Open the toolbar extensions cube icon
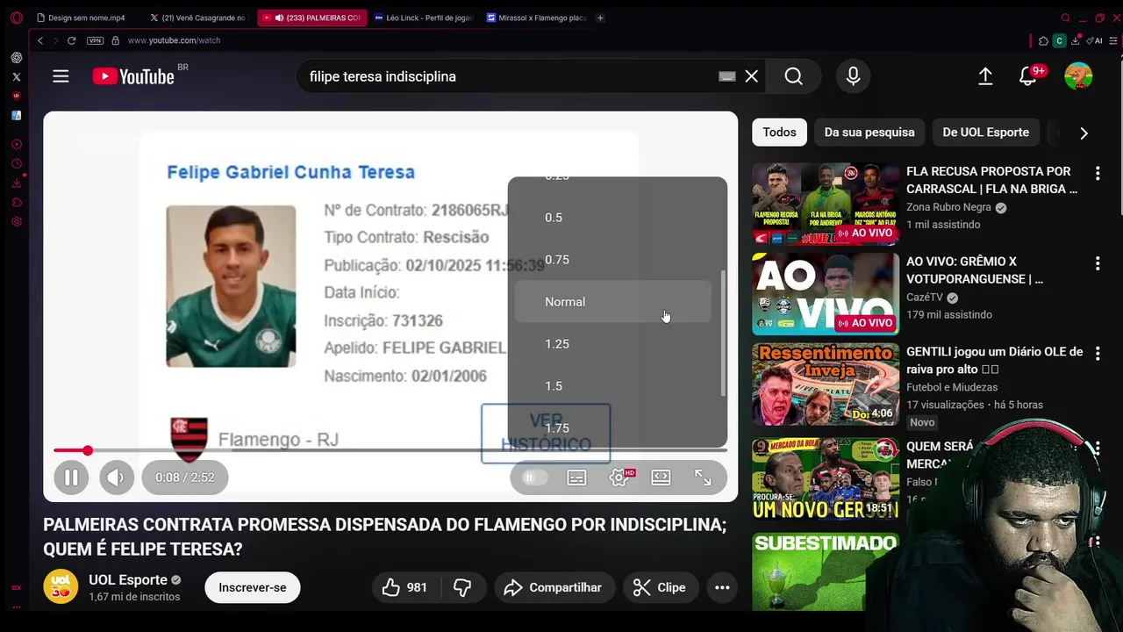This screenshot has width=1123, height=632. (x=1043, y=40)
